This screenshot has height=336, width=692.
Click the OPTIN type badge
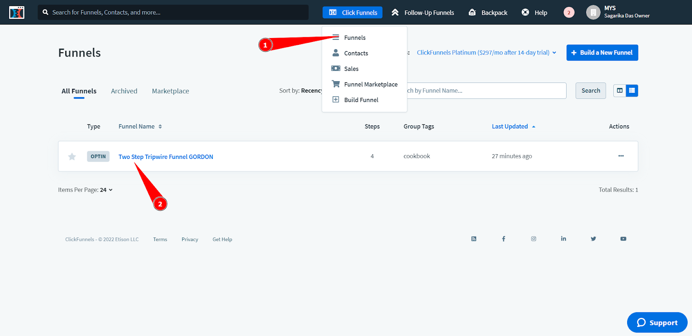(98, 156)
